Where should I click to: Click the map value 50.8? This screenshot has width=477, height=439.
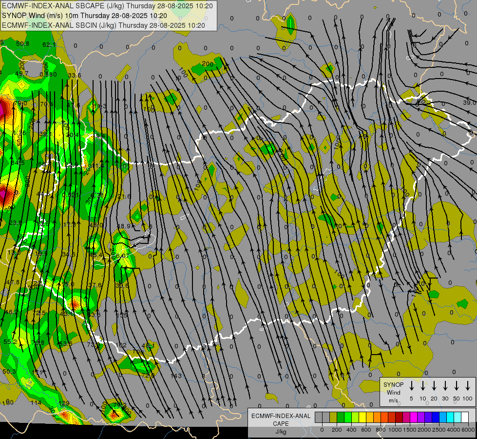(x=22, y=43)
